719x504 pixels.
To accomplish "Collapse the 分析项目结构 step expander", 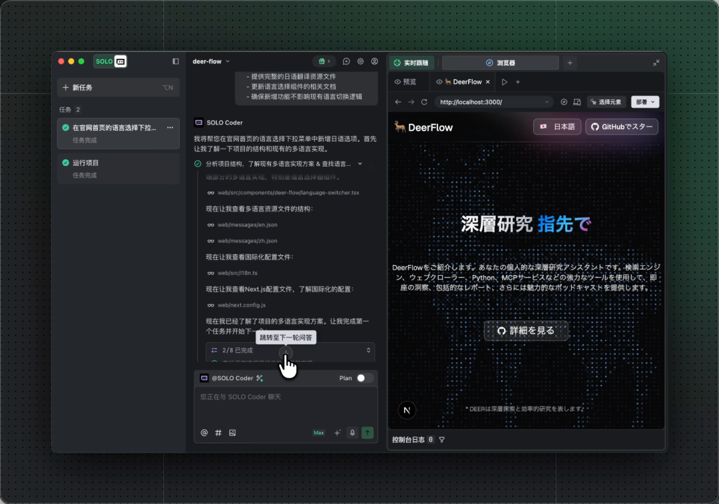I will (x=360, y=164).
